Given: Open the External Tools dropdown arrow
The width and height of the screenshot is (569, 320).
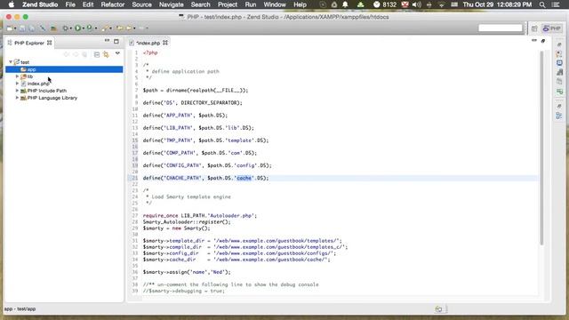Looking at the screenshot, I should [x=96, y=28].
